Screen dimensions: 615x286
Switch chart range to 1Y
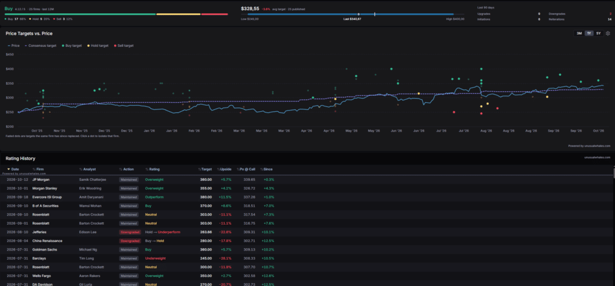pyautogui.click(x=589, y=34)
